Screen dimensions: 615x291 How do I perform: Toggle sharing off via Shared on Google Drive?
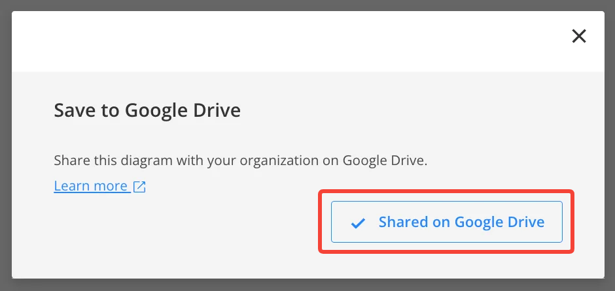pyautogui.click(x=446, y=222)
